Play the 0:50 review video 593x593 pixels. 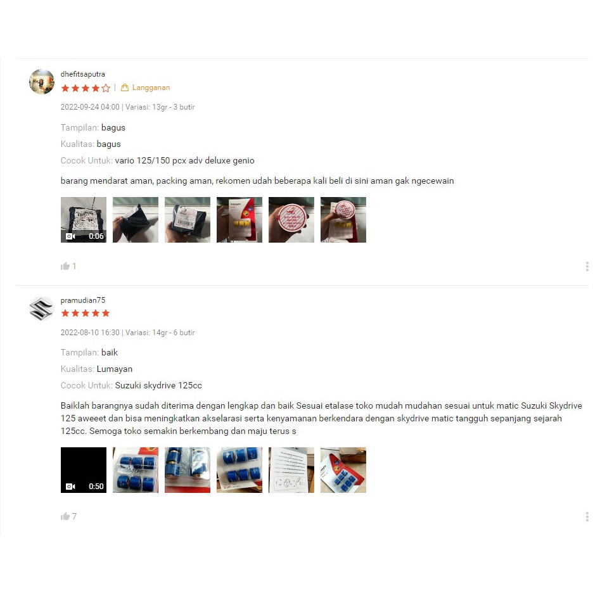[84, 470]
